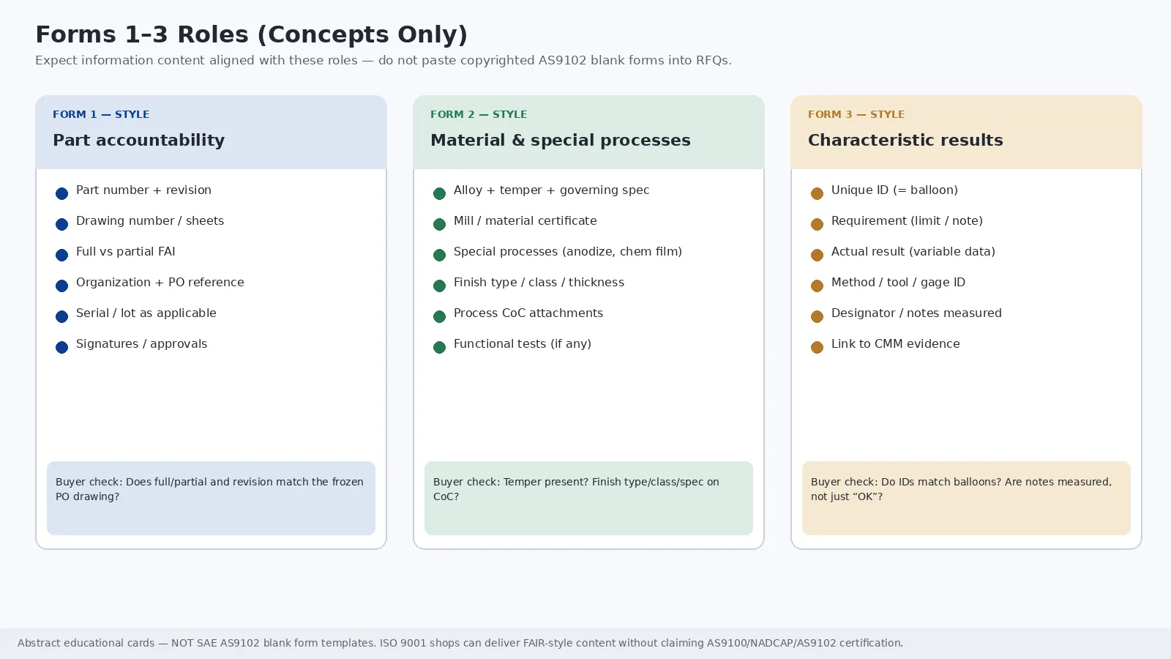This screenshot has width=1171, height=659.
Task: Click the subtitle about copyrighted AS9102 blank forms
Action: (x=384, y=60)
